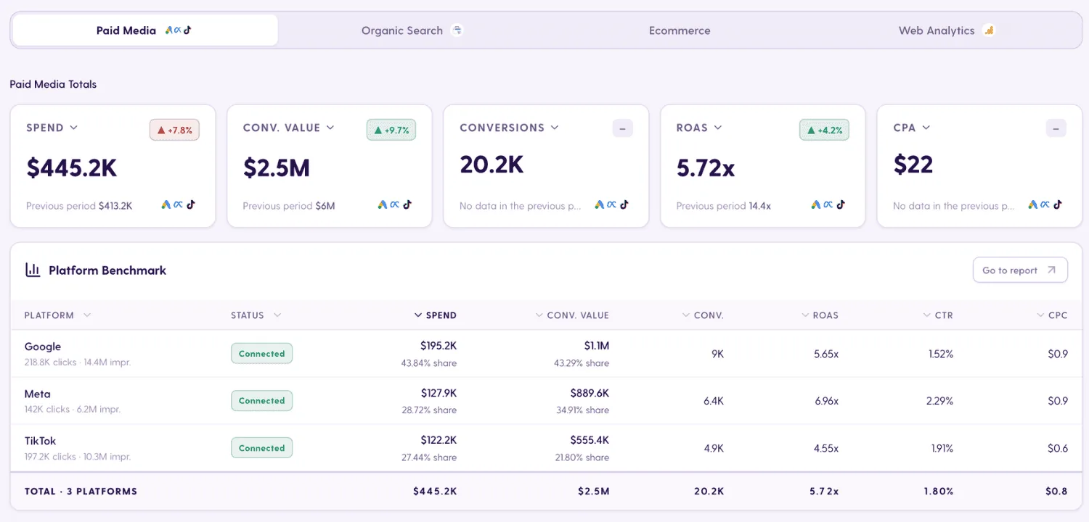Screen dimensions: 1089x522
Task: Click the Google Ads icon in ROAS card
Action: click(x=816, y=205)
